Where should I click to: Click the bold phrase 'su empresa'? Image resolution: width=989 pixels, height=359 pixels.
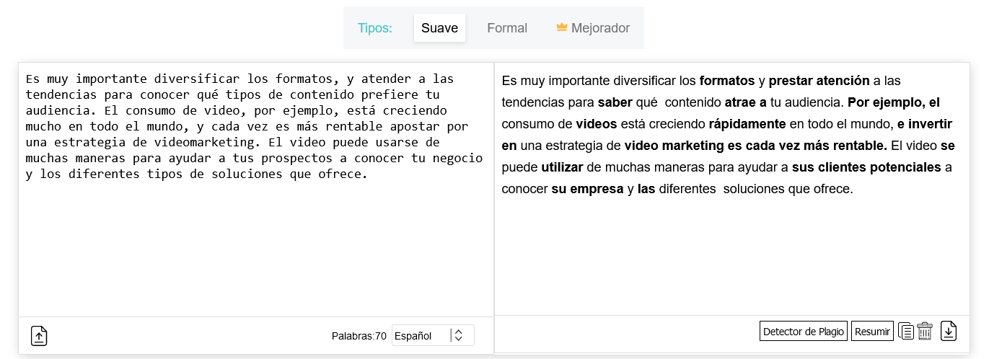(x=588, y=189)
